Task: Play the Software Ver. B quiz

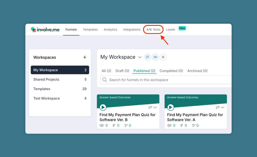Action: (103, 107)
